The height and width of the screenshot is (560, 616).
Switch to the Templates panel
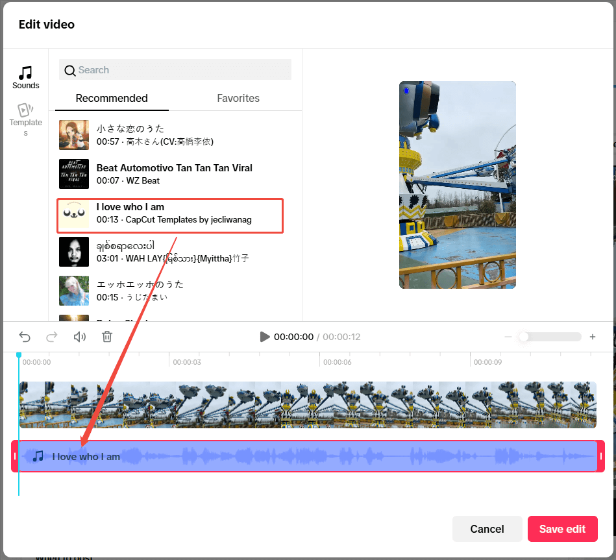[x=25, y=117]
